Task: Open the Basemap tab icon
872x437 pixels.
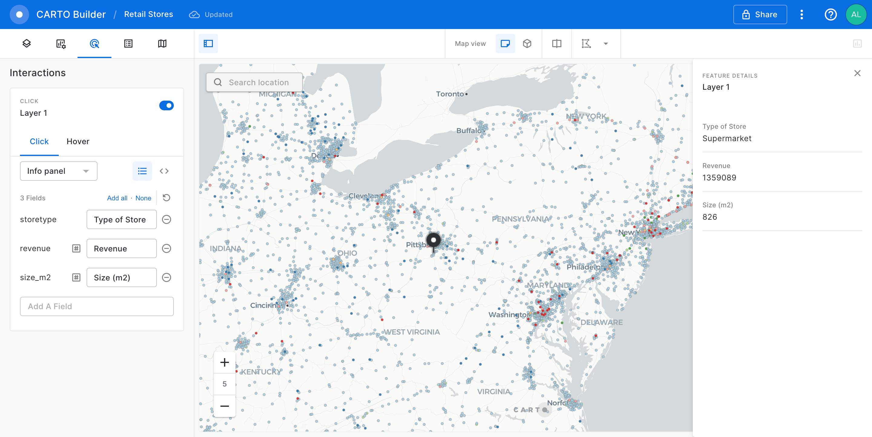Action: 162,43
